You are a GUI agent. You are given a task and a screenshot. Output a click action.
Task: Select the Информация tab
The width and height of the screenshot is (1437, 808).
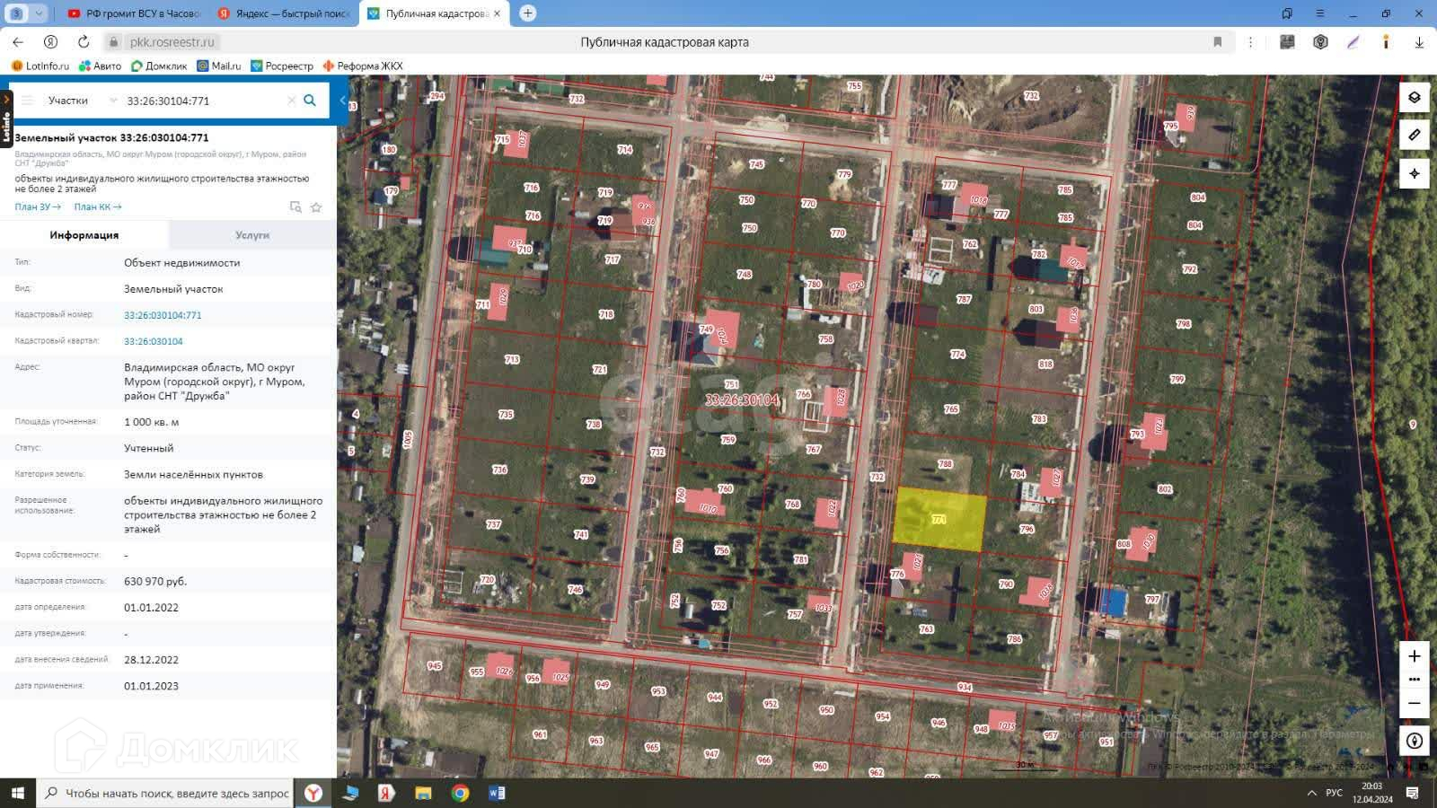[84, 235]
